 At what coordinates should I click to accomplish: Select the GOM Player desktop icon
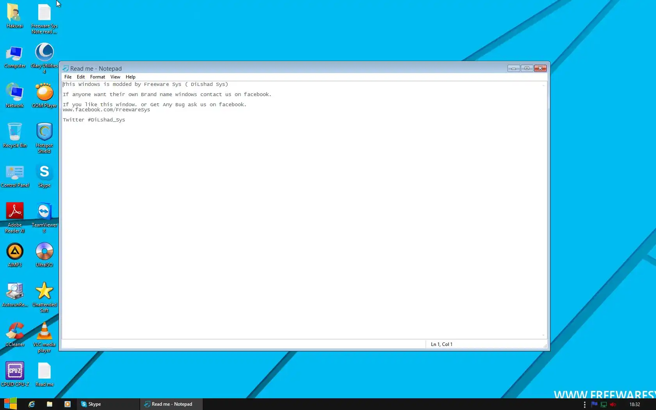tap(44, 95)
